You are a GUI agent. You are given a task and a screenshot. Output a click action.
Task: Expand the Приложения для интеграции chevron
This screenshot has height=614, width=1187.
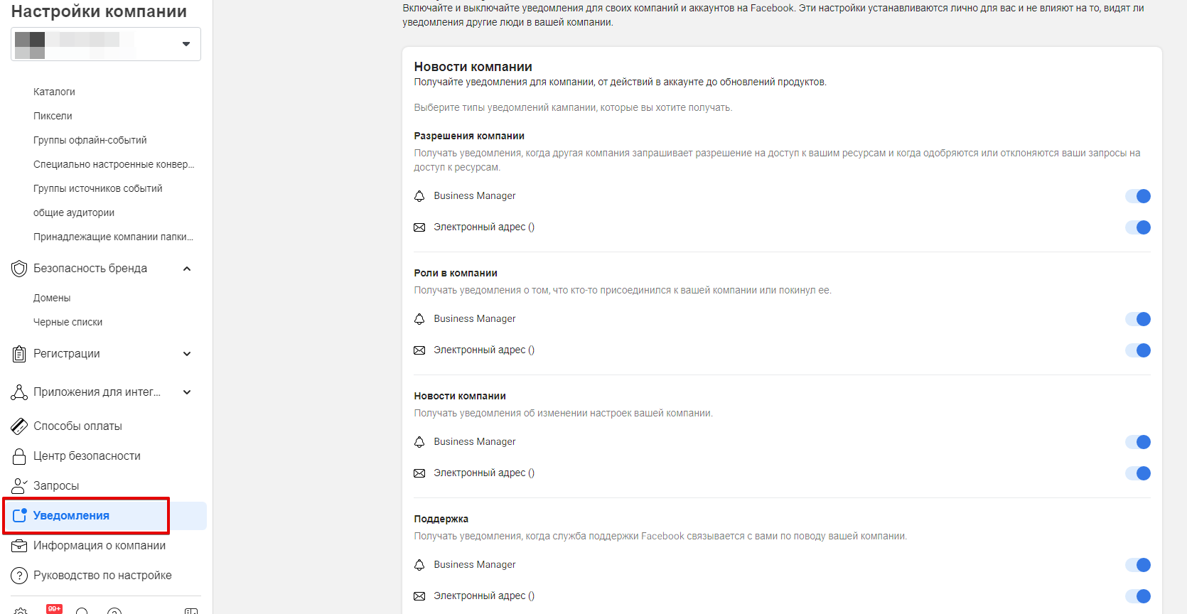187,392
